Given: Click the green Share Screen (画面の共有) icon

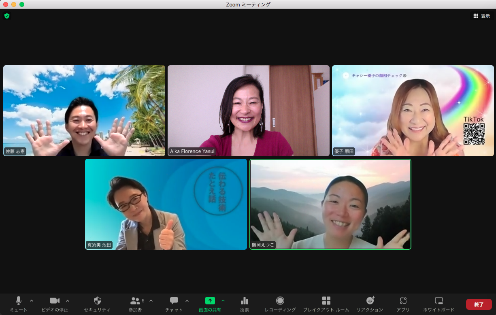Looking at the screenshot, I should (210, 301).
